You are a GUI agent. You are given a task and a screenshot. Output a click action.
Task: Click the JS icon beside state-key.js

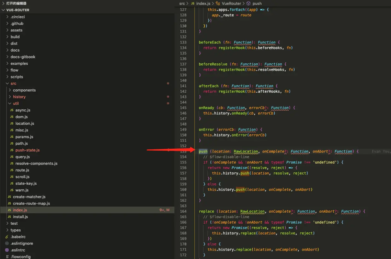pos(12,183)
